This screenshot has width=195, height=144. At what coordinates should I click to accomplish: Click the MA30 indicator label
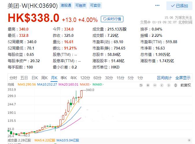85,84
